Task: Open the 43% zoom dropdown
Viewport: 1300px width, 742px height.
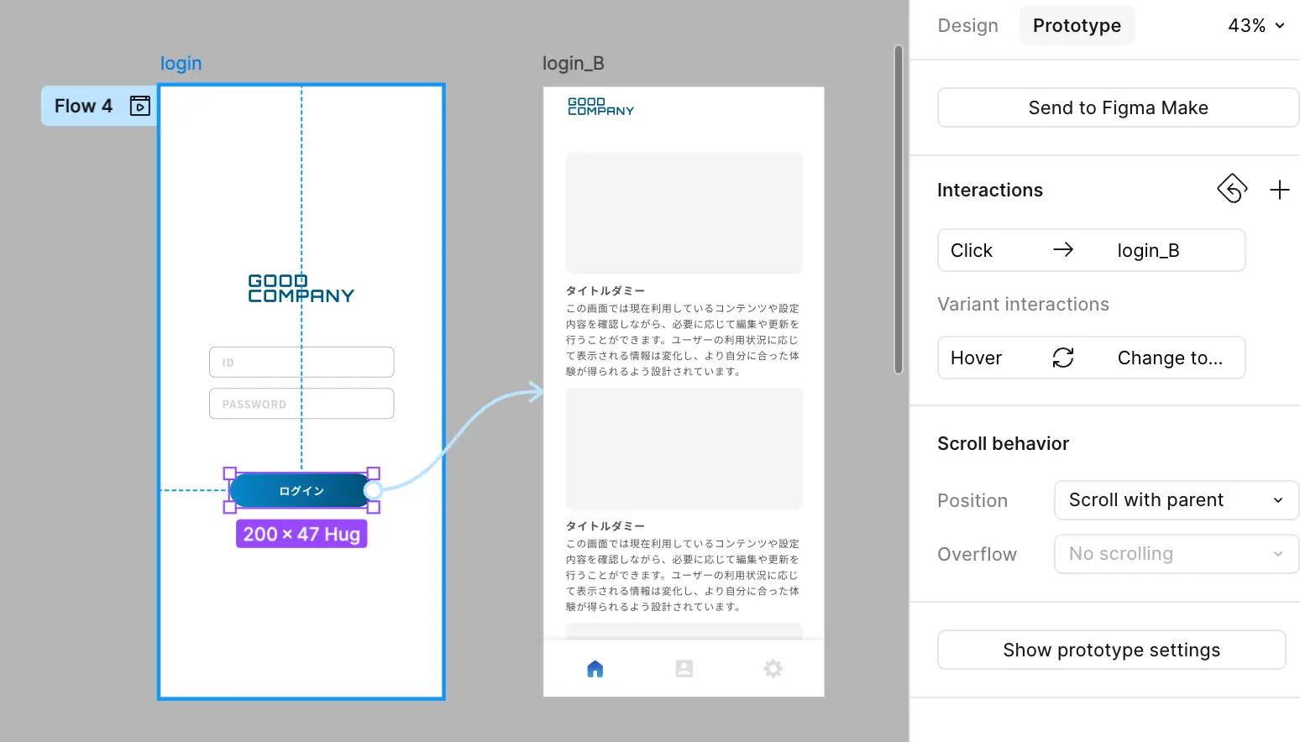Action: [x=1256, y=26]
